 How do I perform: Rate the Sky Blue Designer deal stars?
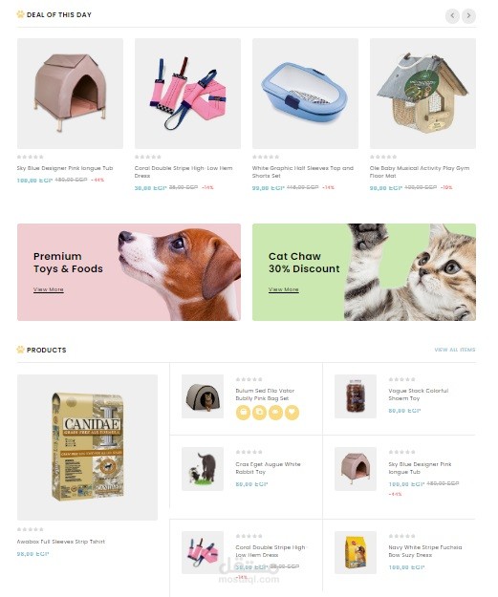click(x=31, y=157)
